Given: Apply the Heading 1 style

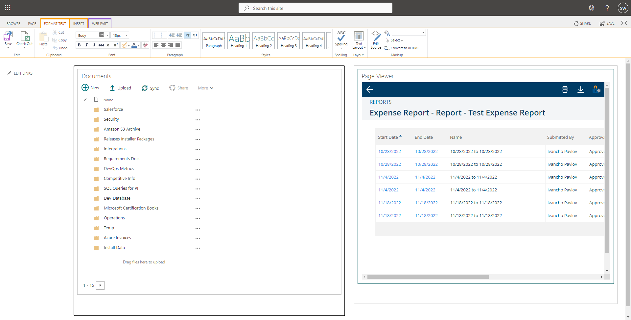Looking at the screenshot, I should pos(239,41).
